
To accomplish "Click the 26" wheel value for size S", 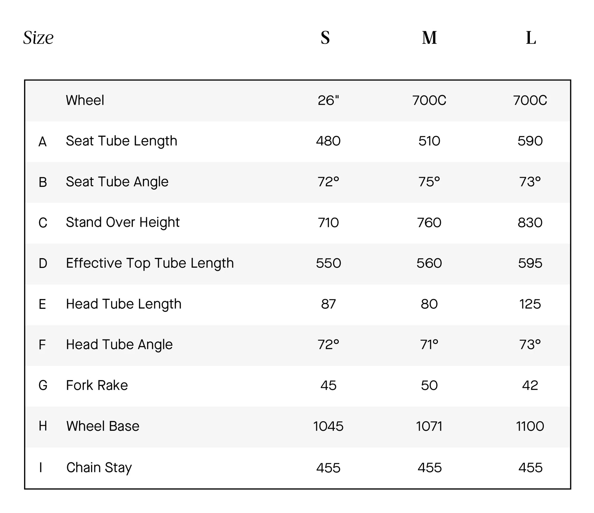I will point(328,100).
